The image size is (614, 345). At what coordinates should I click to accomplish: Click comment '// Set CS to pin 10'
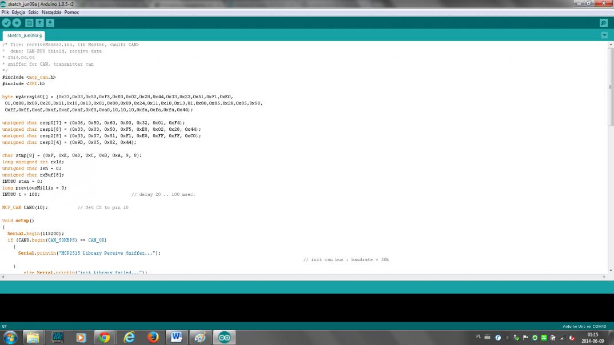[x=103, y=207]
